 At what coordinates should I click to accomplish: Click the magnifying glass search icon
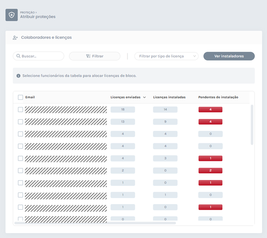point(18,56)
